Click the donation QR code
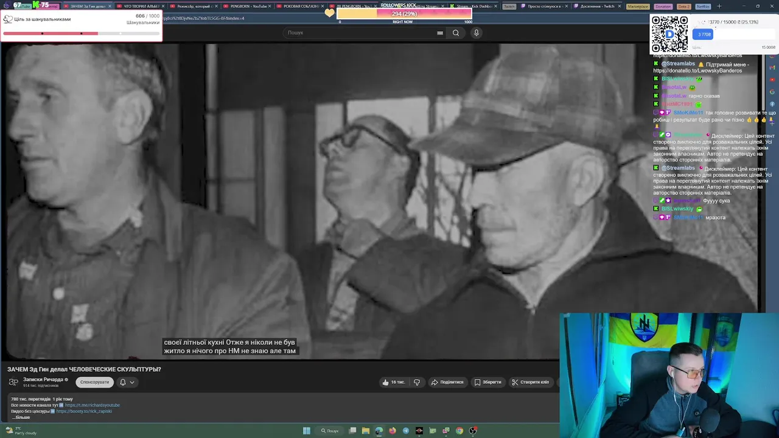The image size is (779, 438). tap(669, 34)
